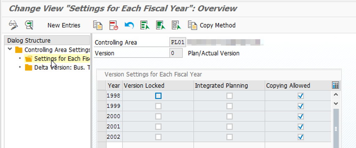Click the Copy Method button
The height and width of the screenshot is (148, 356).
pyautogui.click(x=212, y=25)
